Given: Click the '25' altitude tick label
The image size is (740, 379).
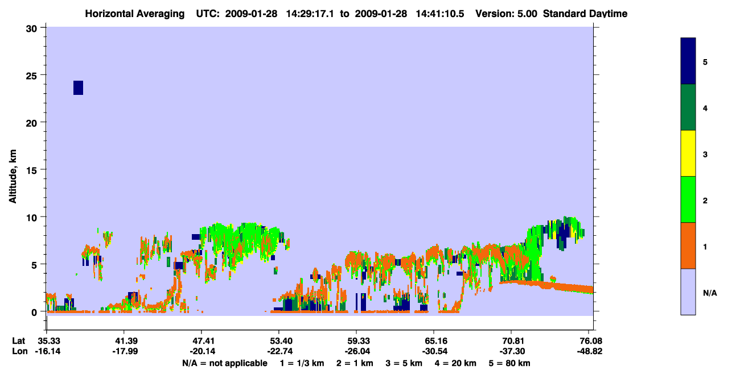Looking at the screenshot, I should 33,75.
